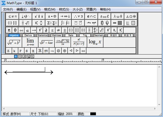
Task: Open the 大小(Z) menu
Action: pos(78,9)
